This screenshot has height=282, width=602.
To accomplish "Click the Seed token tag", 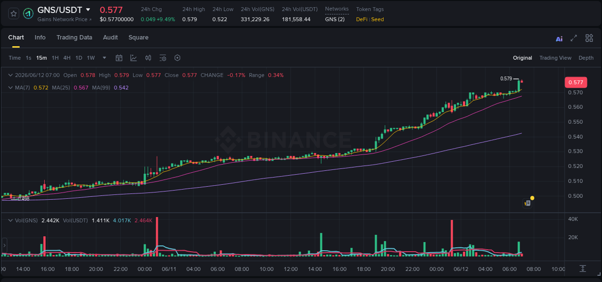I will 378,19.
